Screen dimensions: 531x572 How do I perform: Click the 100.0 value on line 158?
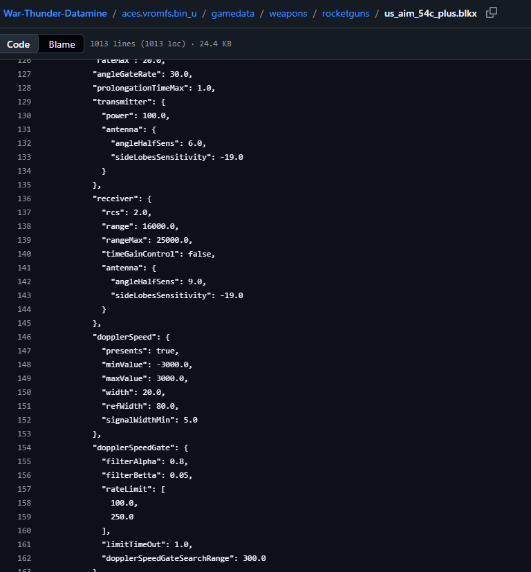tap(122, 503)
